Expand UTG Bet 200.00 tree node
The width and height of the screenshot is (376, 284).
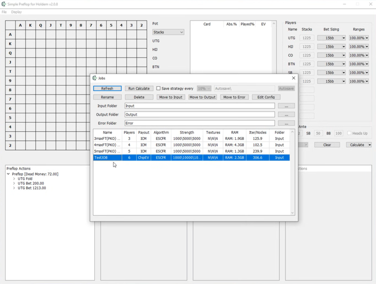[x=14, y=183]
